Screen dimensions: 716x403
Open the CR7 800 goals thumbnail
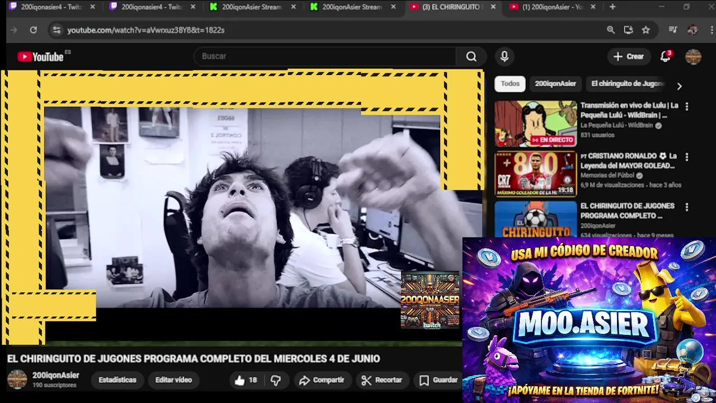(x=535, y=174)
